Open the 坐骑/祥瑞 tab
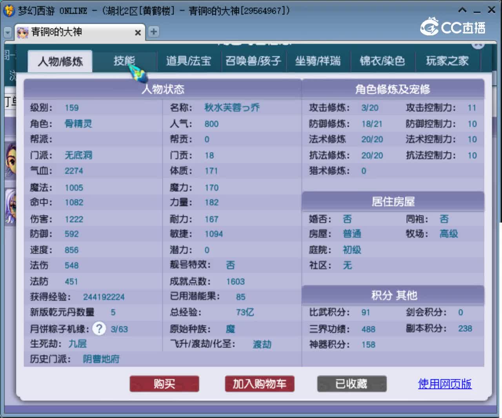The width and height of the screenshot is (502, 418). point(318,61)
